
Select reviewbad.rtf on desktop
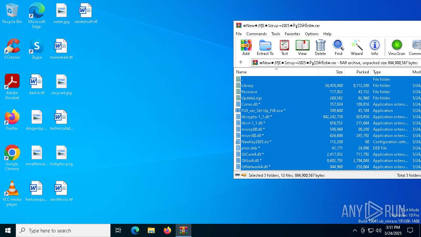[62, 49]
